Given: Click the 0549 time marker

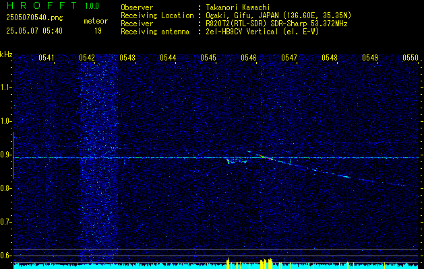Looking at the screenshot, I should click(x=370, y=58).
